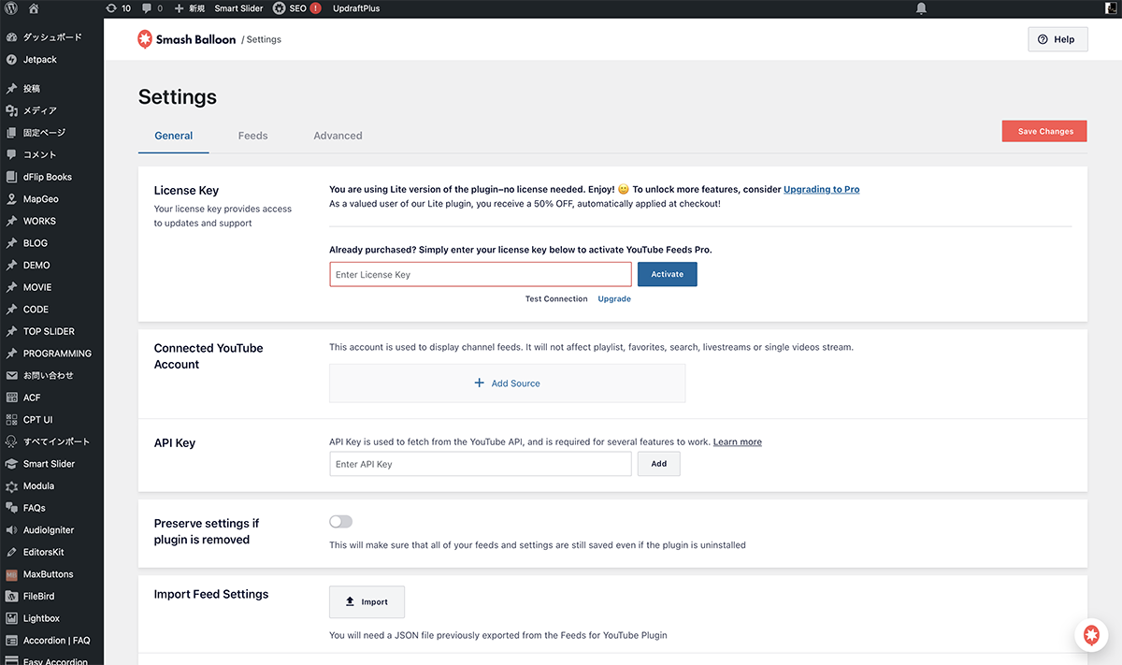1122x665 pixels.
Task: Open the Smash Balloon floating help icon
Action: (x=1090, y=635)
